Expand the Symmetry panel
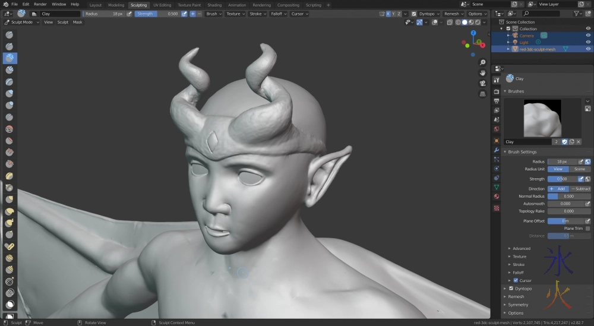594x326 pixels. pyautogui.click(x=517, y=305)
